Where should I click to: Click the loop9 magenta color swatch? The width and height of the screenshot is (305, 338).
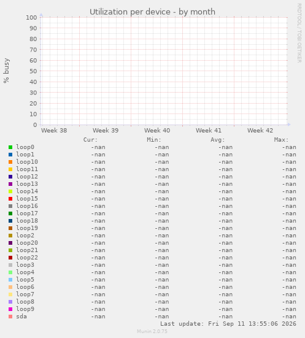[10, 309]
